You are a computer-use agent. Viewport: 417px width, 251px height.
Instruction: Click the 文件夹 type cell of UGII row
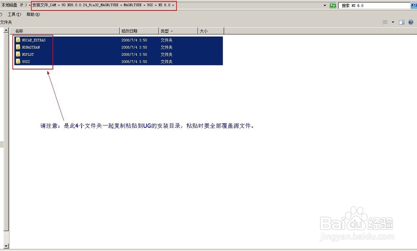coord(166,62)
